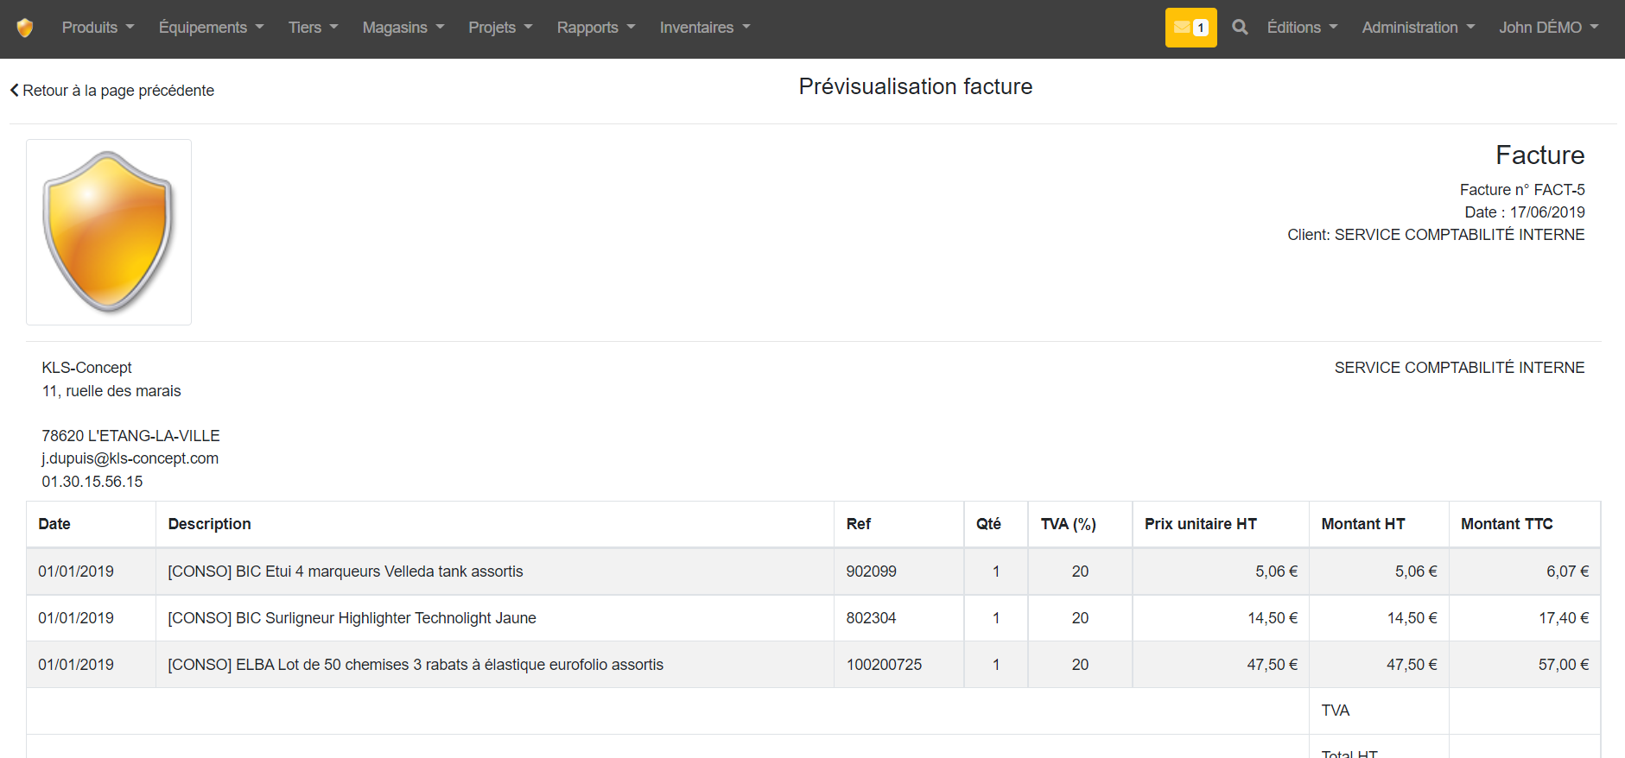This screenshot has height=758, width=1625.
Task: Click the back chevron before Retour
Action: point(14,91)
